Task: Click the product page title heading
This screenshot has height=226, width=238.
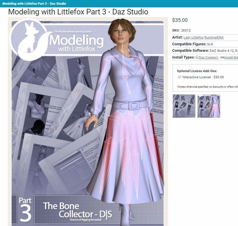Action: point(78,12)
